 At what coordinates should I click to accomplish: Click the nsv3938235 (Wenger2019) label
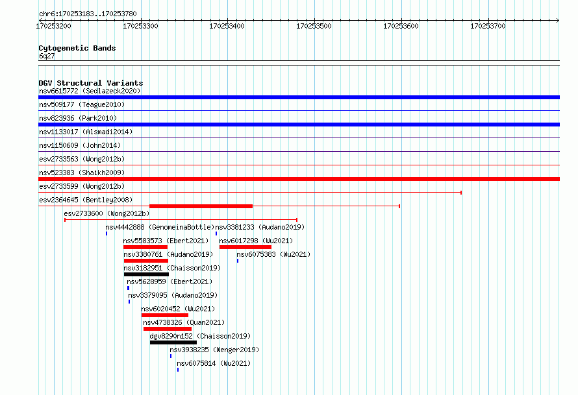click(214, 350)
